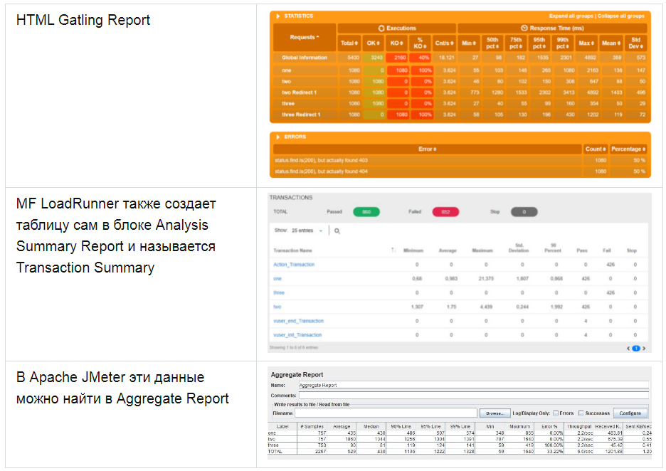Viewport: 666px width, 471px height.
Task: Click the JMeter Comments field
Action: 474,396
